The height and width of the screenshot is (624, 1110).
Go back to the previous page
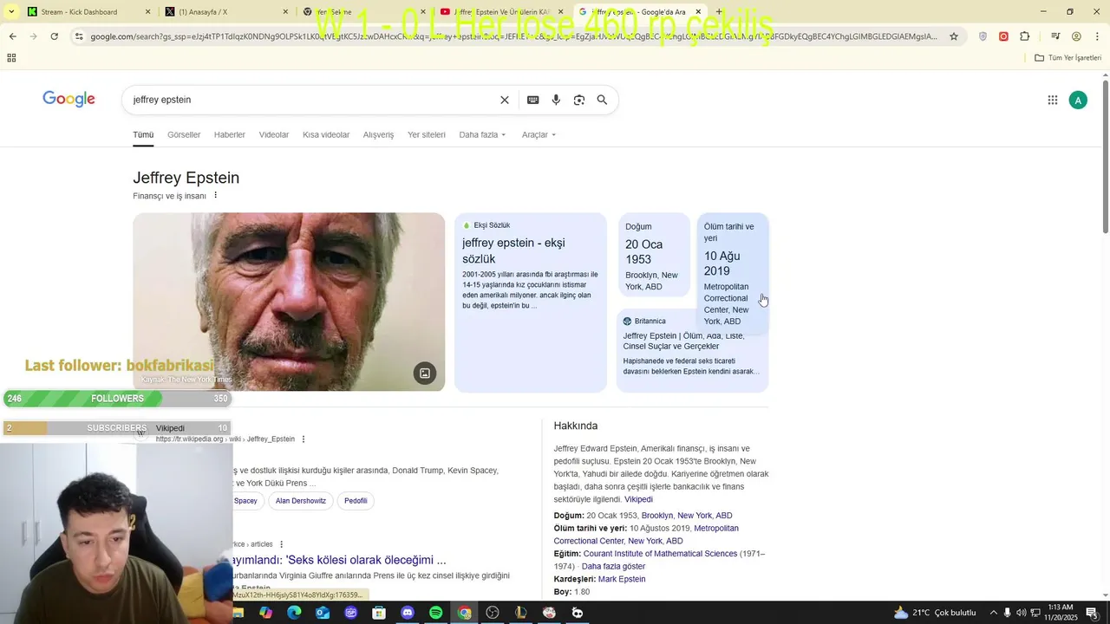[x=12, y=36]
